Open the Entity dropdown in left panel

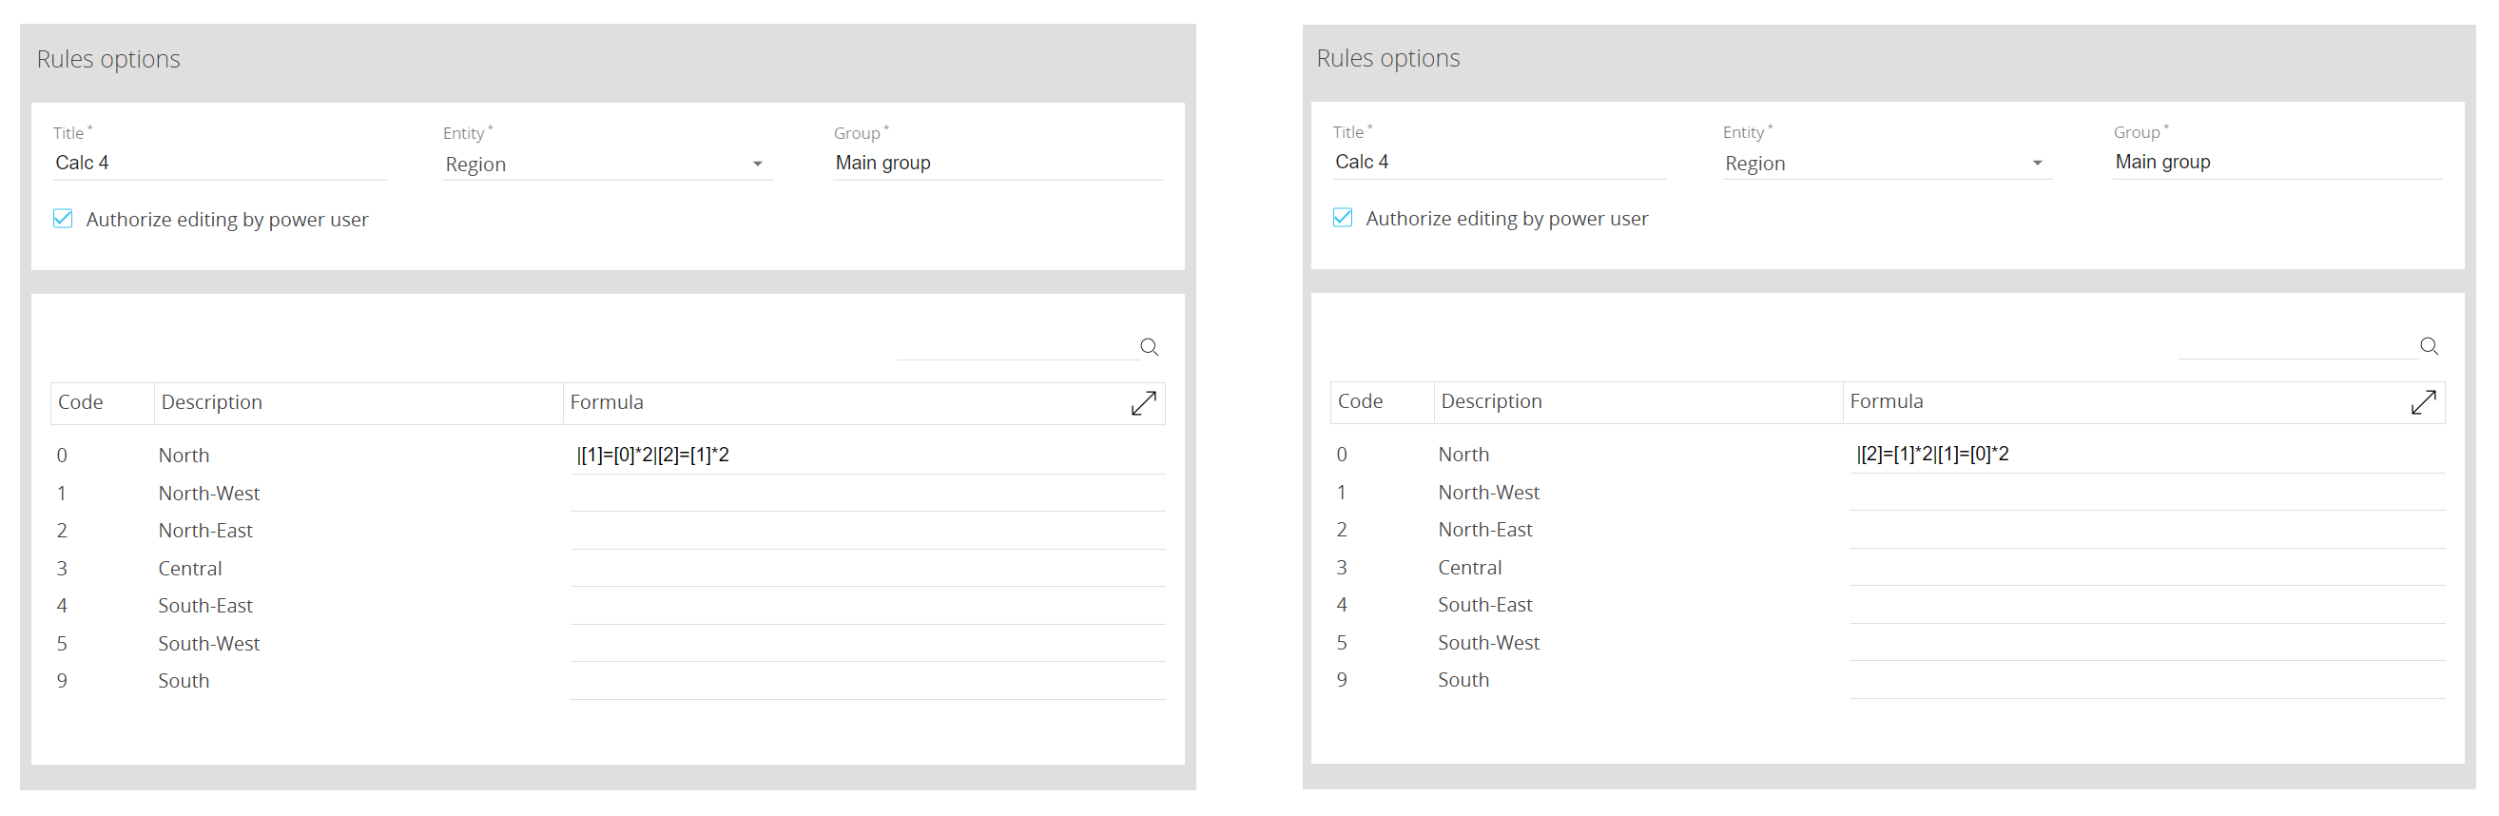coord(607,165)
